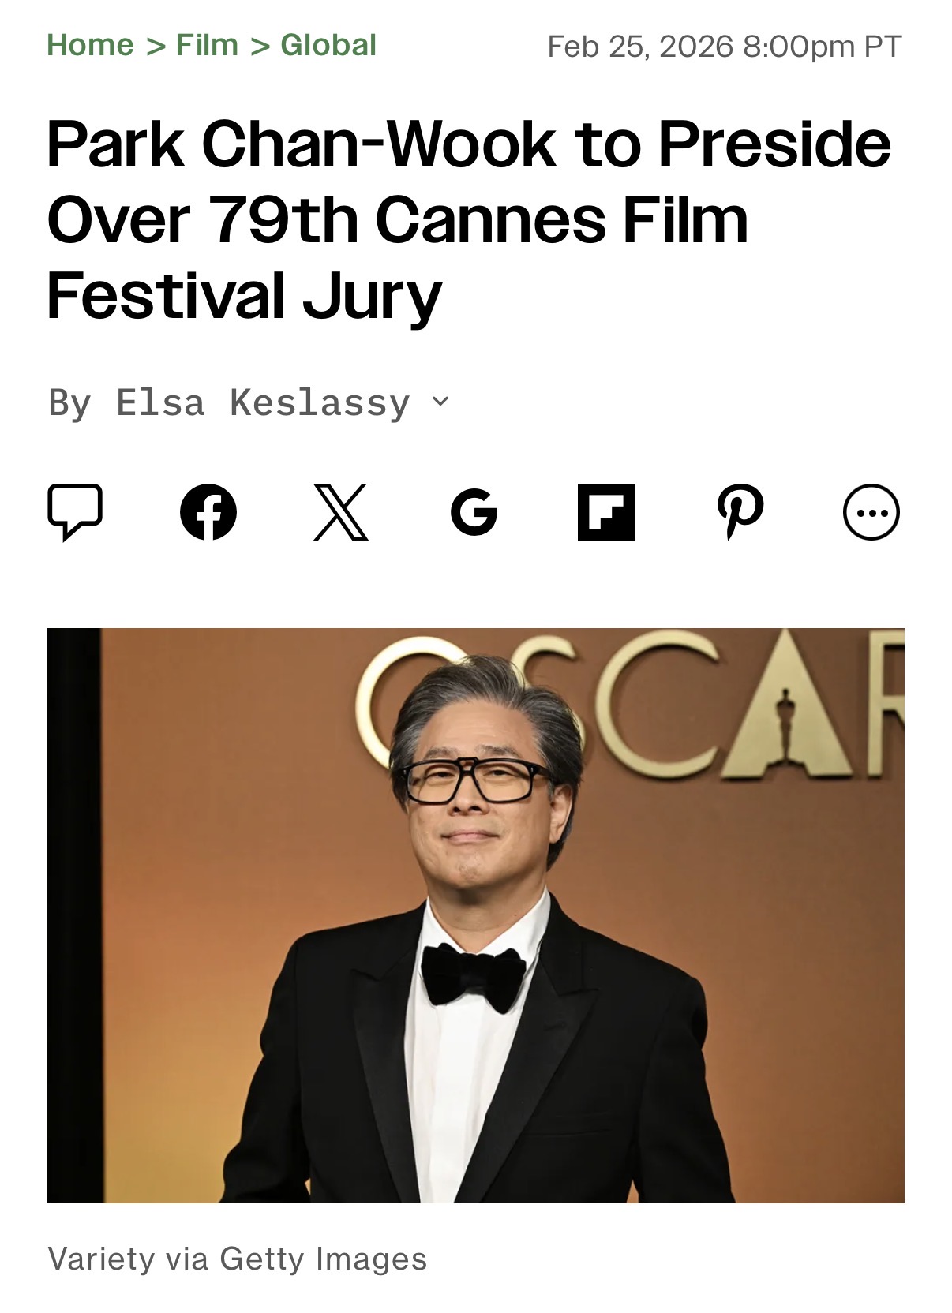
Task: Pin the article on Pinterest
Action: [x=740, y=512]
